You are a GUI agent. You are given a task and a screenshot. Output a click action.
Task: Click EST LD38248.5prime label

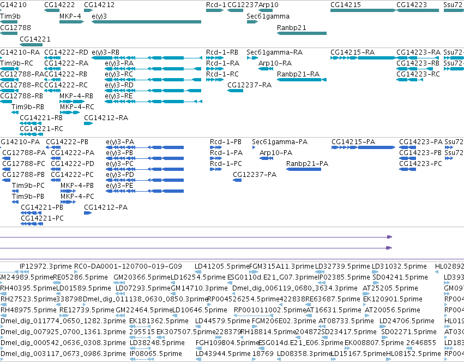point(158,343)
